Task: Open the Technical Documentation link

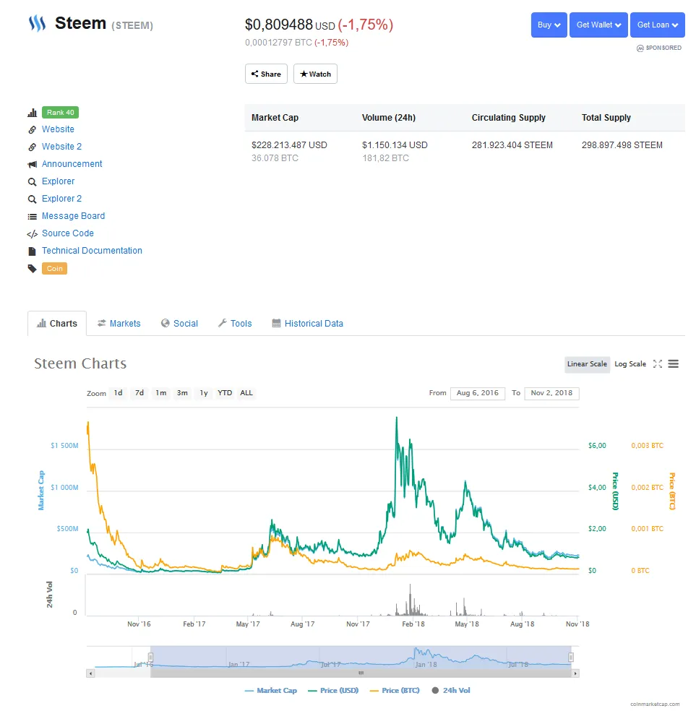Action: tap(92, 251)
